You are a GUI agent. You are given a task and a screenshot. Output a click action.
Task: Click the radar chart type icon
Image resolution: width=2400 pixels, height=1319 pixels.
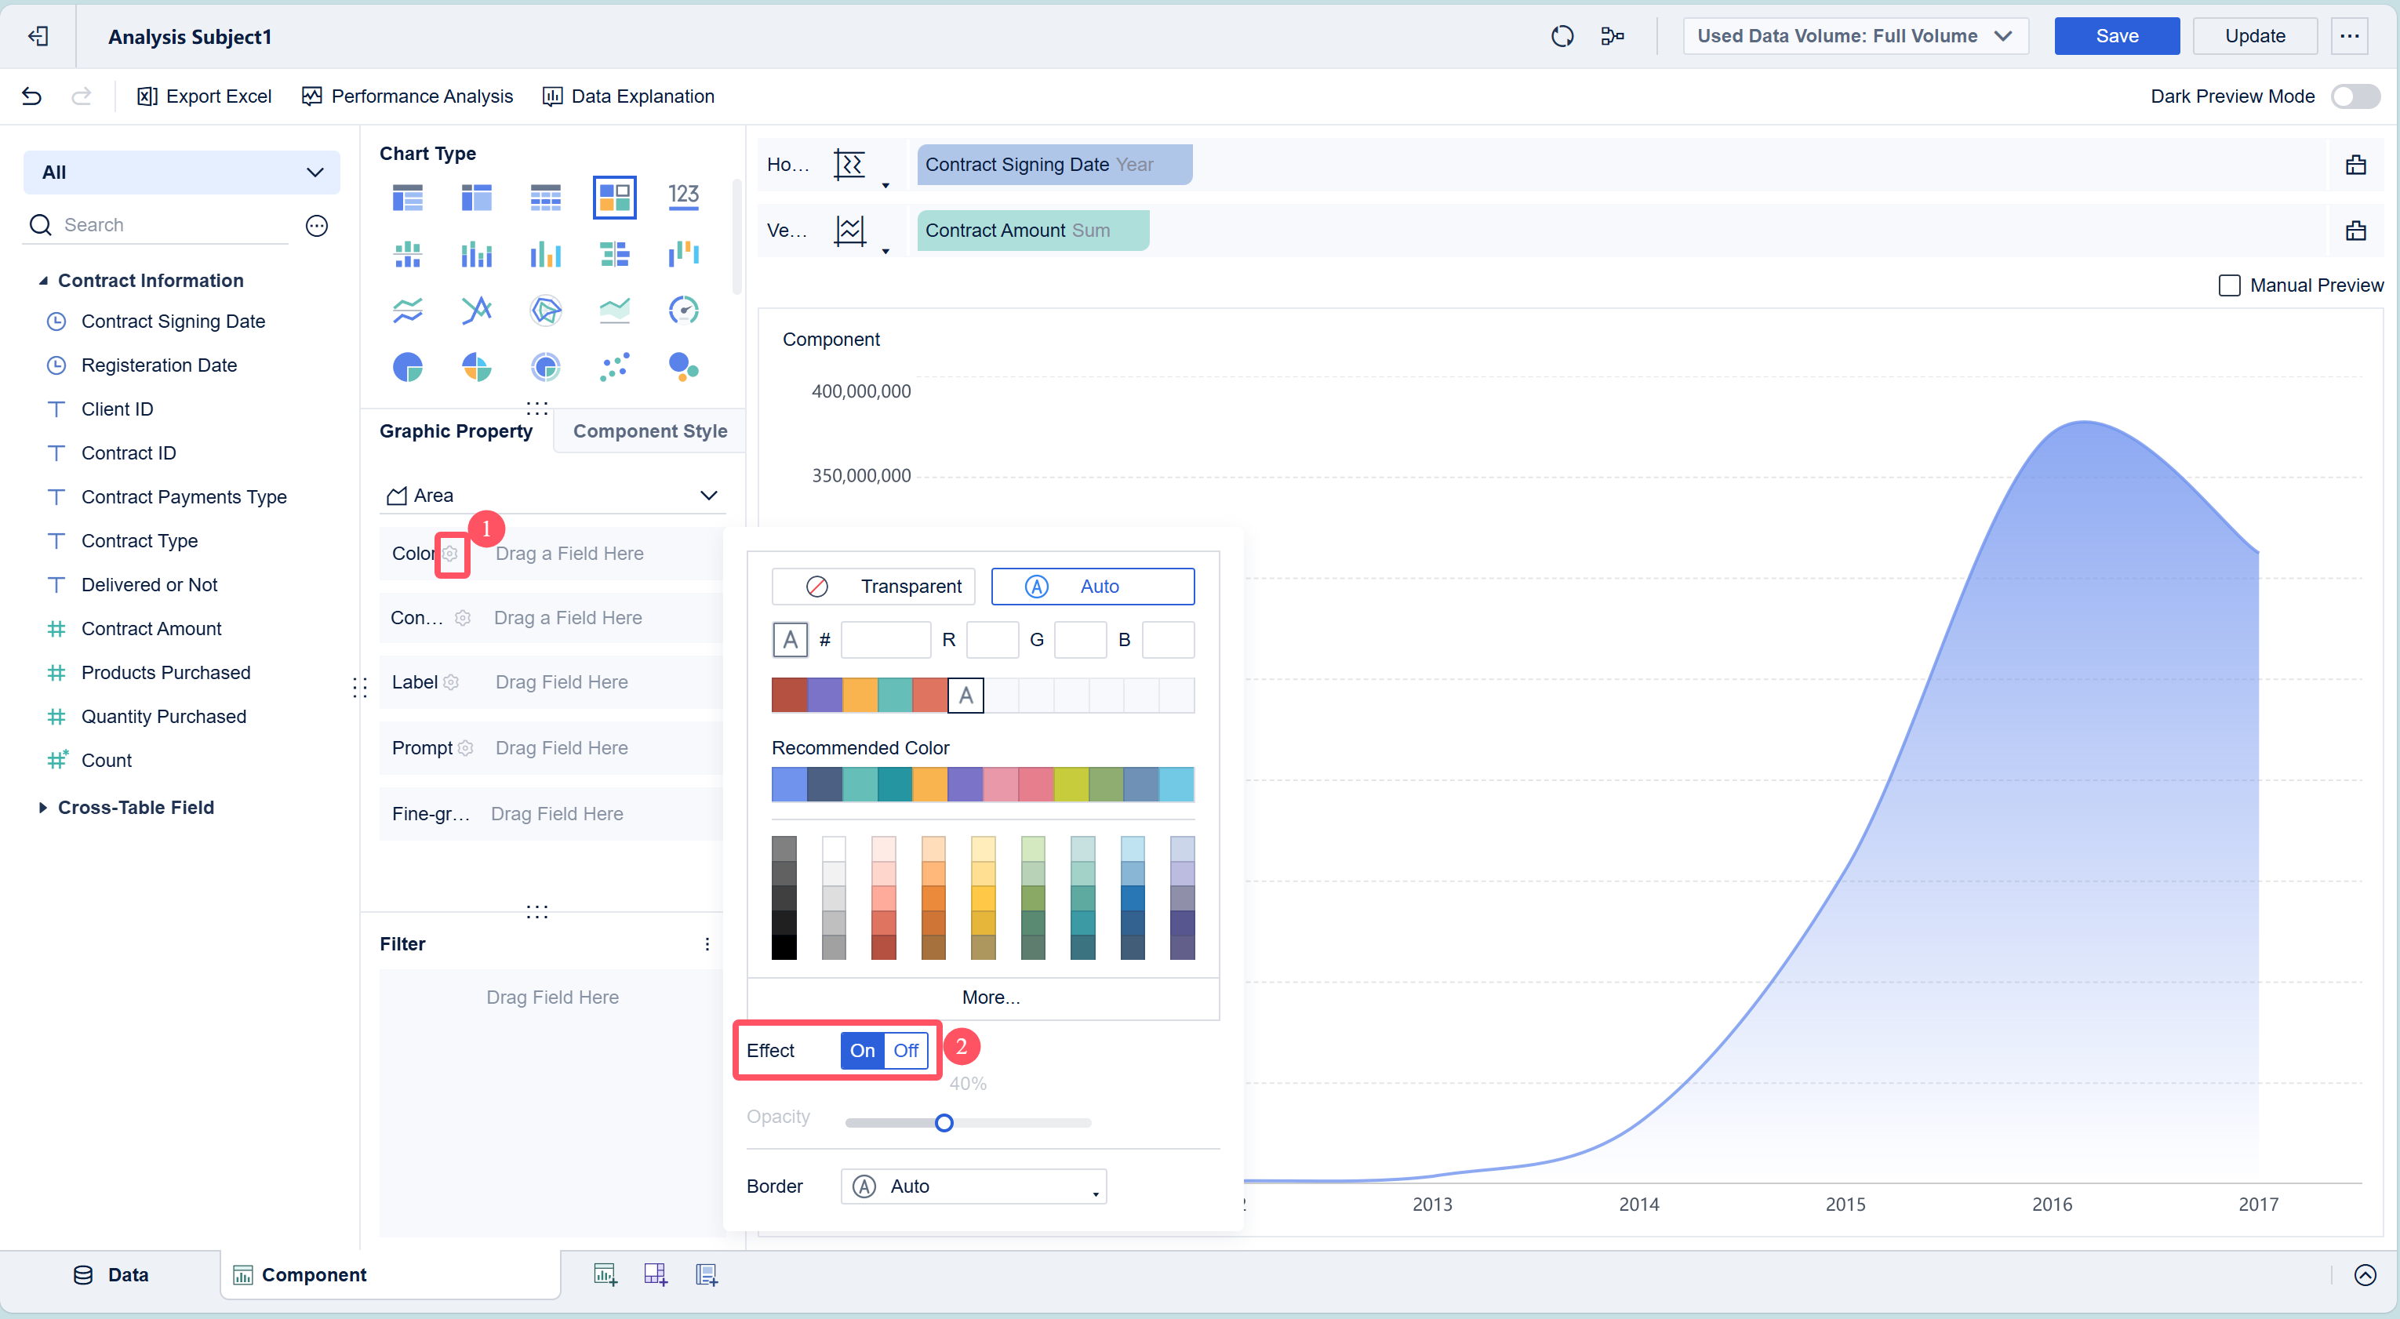point(545,311)
